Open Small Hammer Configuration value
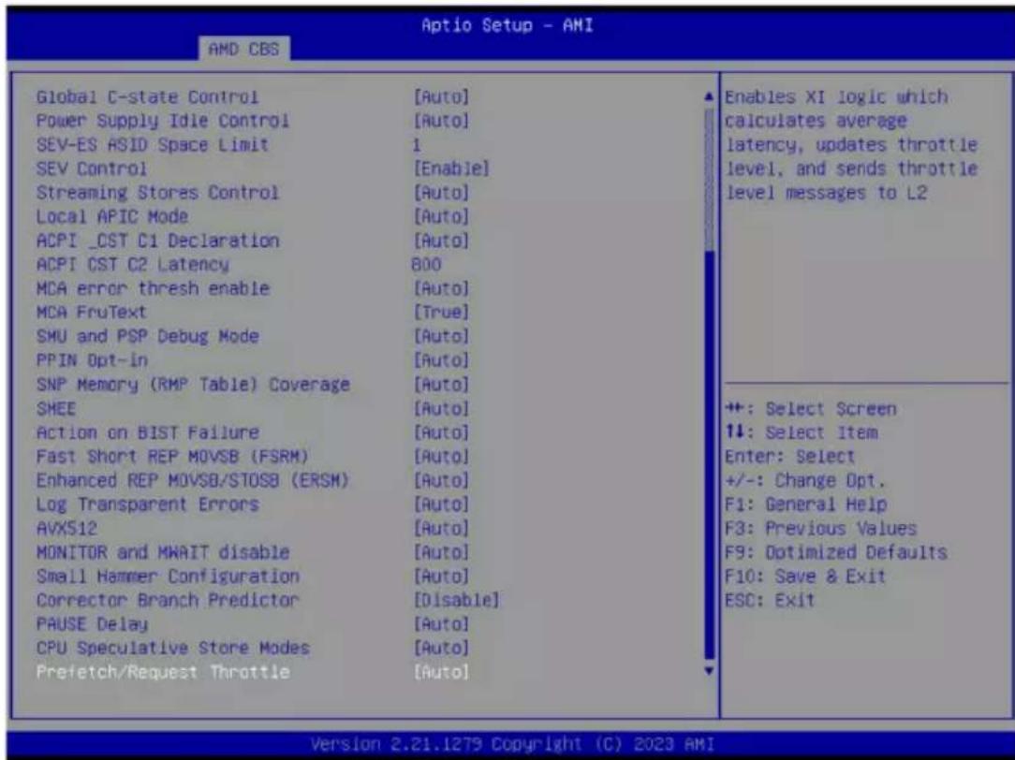 pyautogui.click(x=441, y=577)
